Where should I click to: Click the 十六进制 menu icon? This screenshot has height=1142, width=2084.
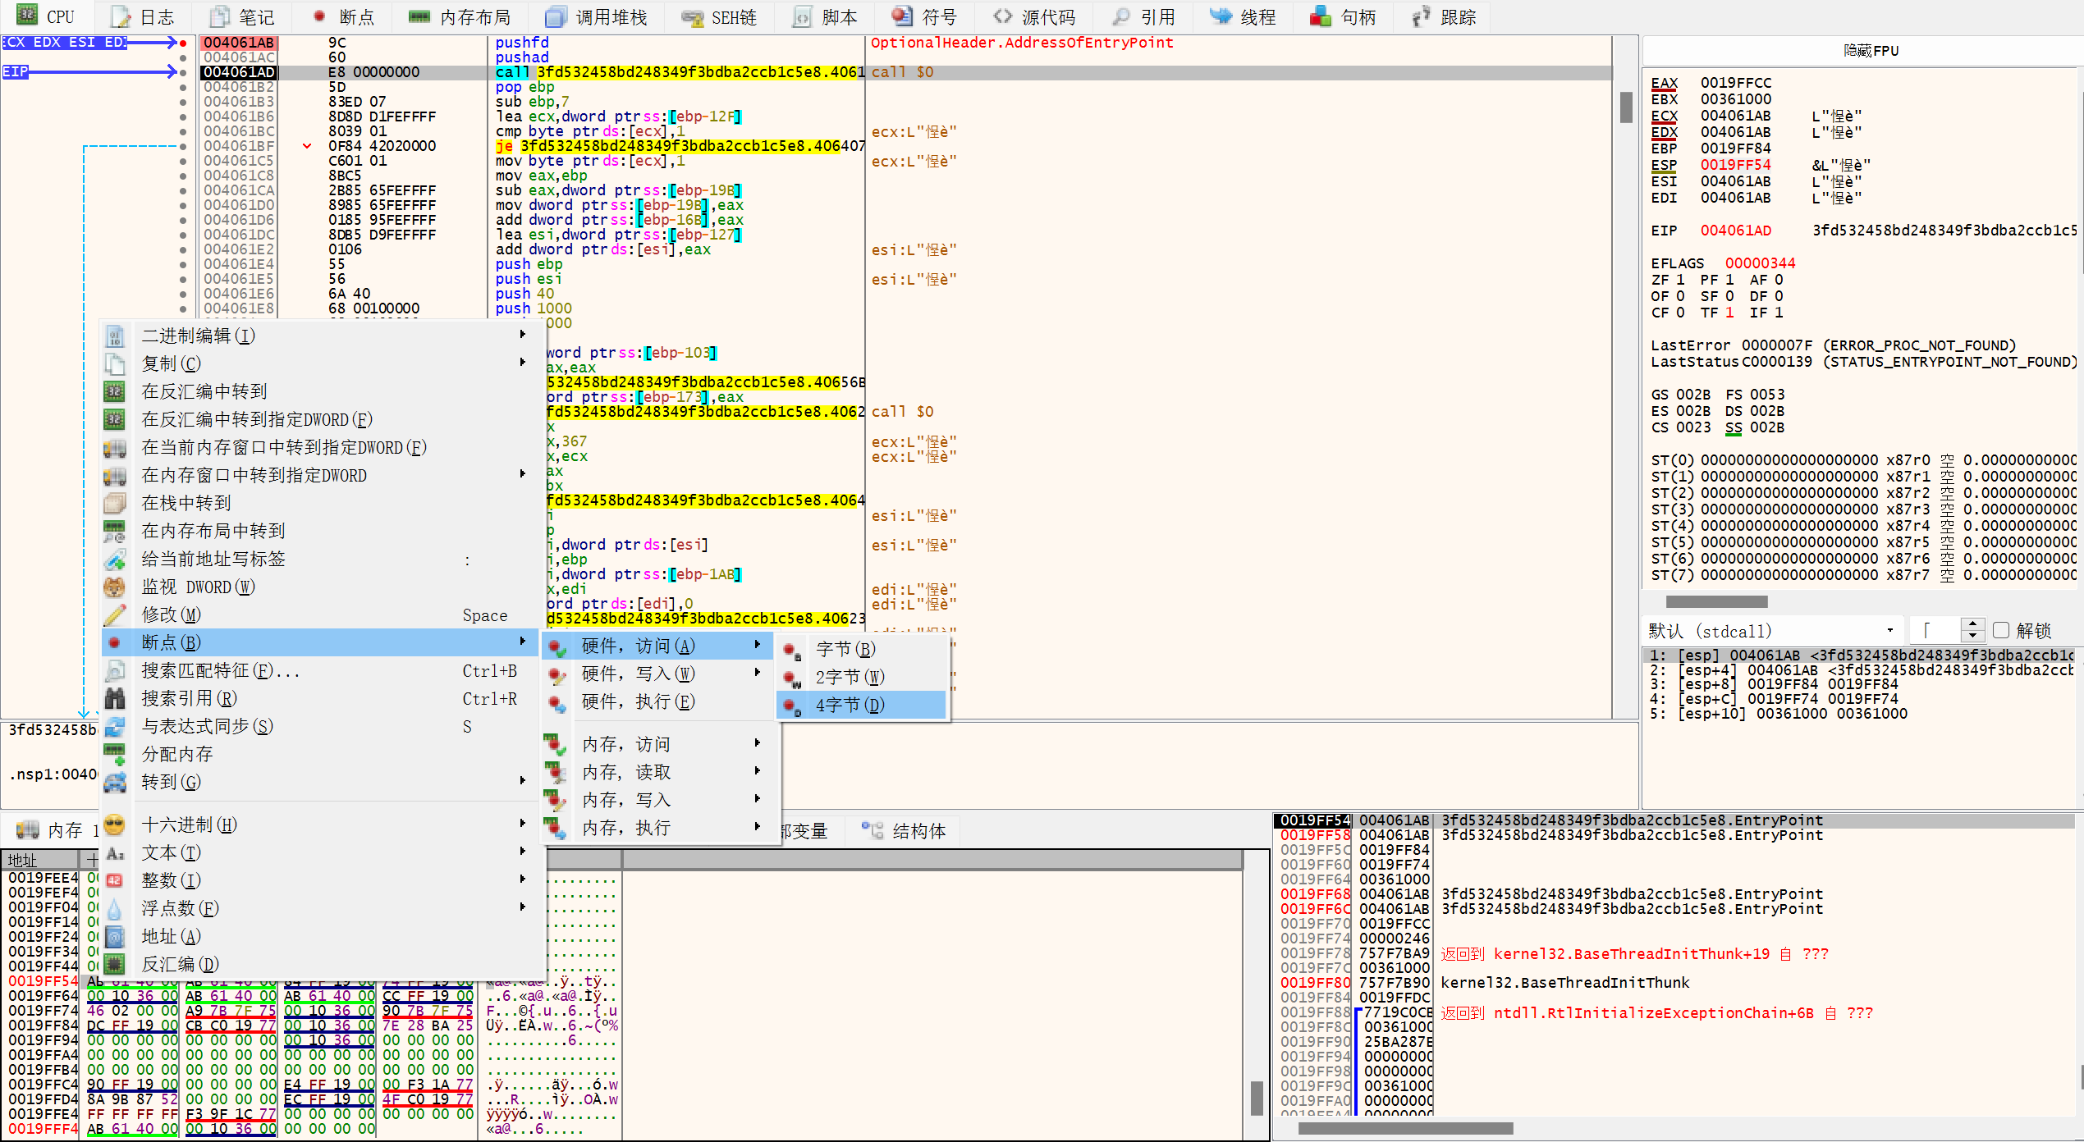(x=115, y=825)
